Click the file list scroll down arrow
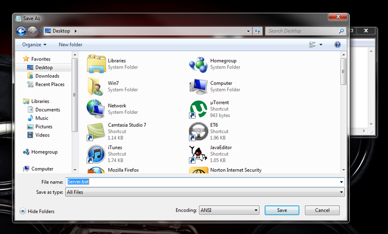Image resolution: width=388 pixels, height=234 pixels. click(x=343, y=170)
